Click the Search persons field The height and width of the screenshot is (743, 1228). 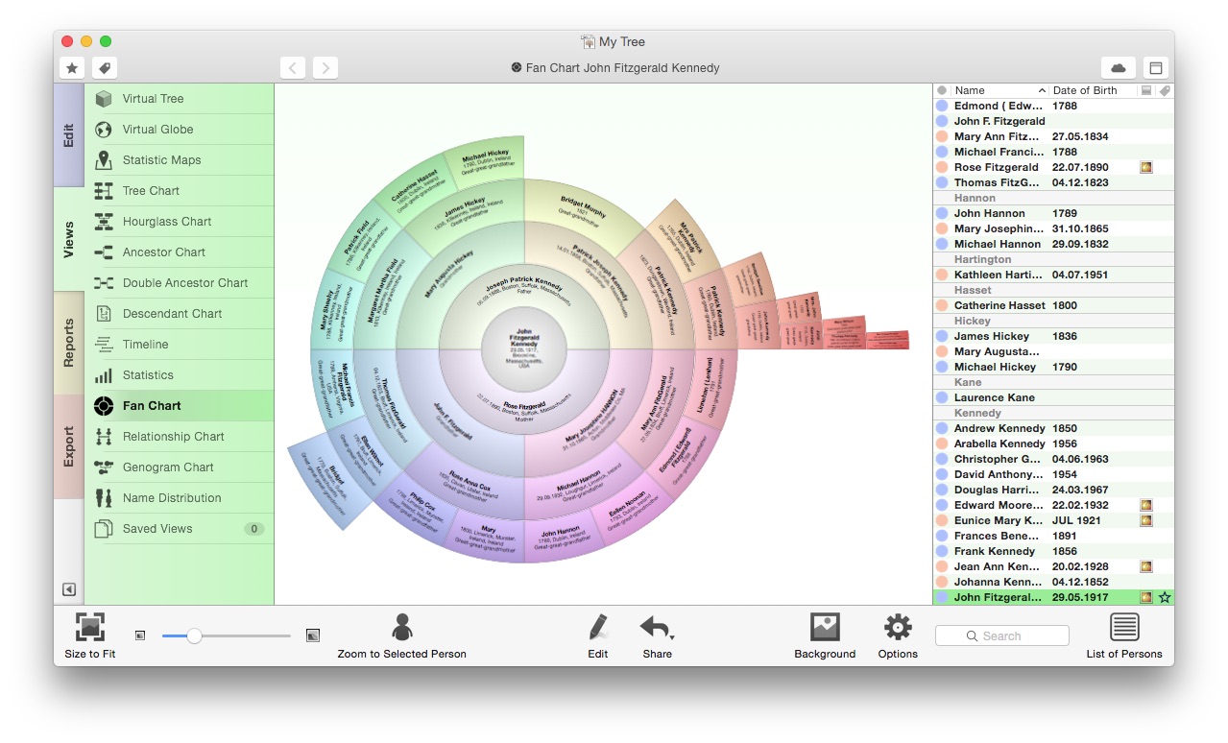click(x=1001, y=635)
